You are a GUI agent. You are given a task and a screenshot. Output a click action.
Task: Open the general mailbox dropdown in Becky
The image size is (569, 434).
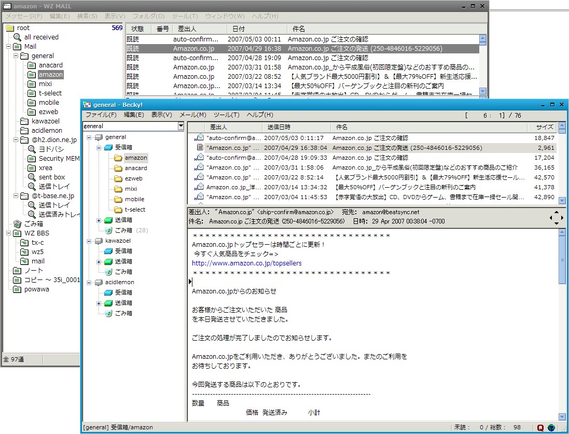pyautogui.click(x=181, y=126)
